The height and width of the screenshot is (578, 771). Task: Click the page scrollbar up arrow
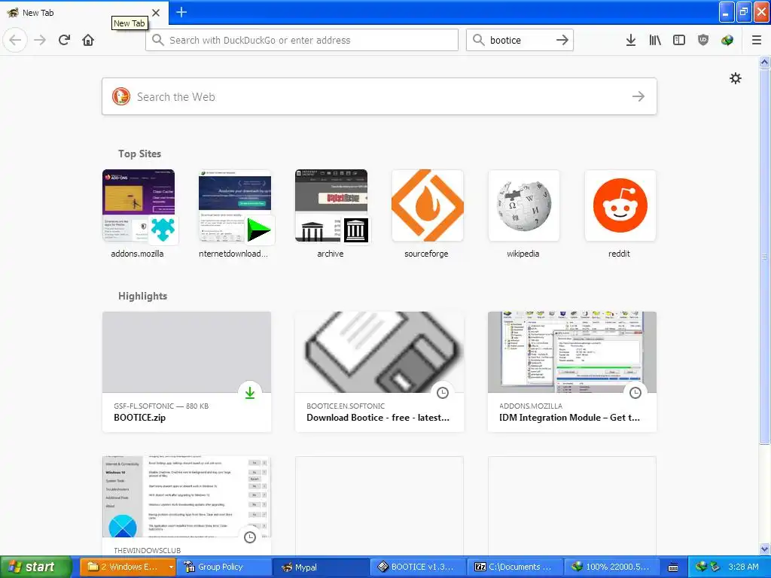764,62
